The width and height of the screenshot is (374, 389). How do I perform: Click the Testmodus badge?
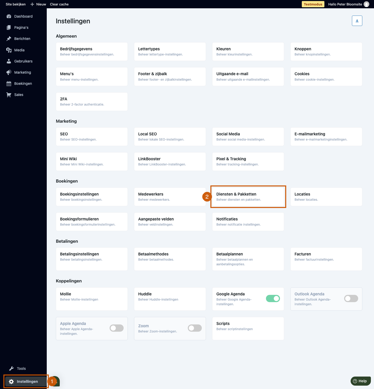click(x=313, y=4)
